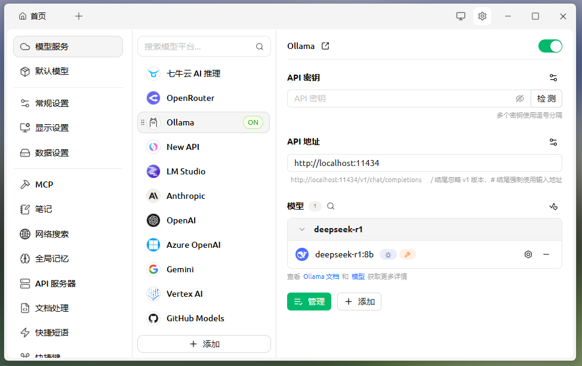Go to 常规设置 in sidebar

tap(68, 103)
